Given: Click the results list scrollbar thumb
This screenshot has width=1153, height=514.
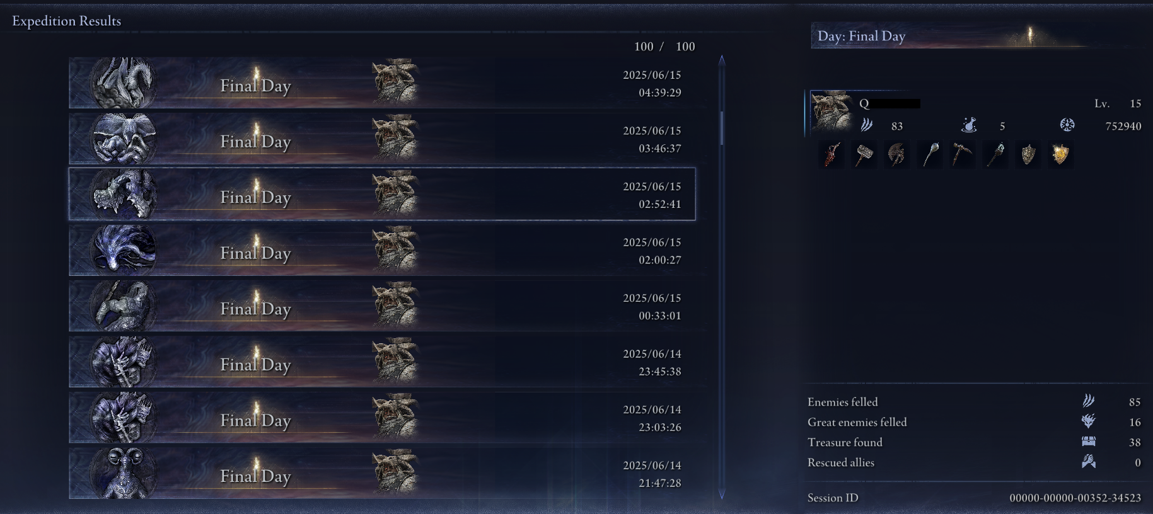Looking at the screenshot, I should (x=722, y=128).
